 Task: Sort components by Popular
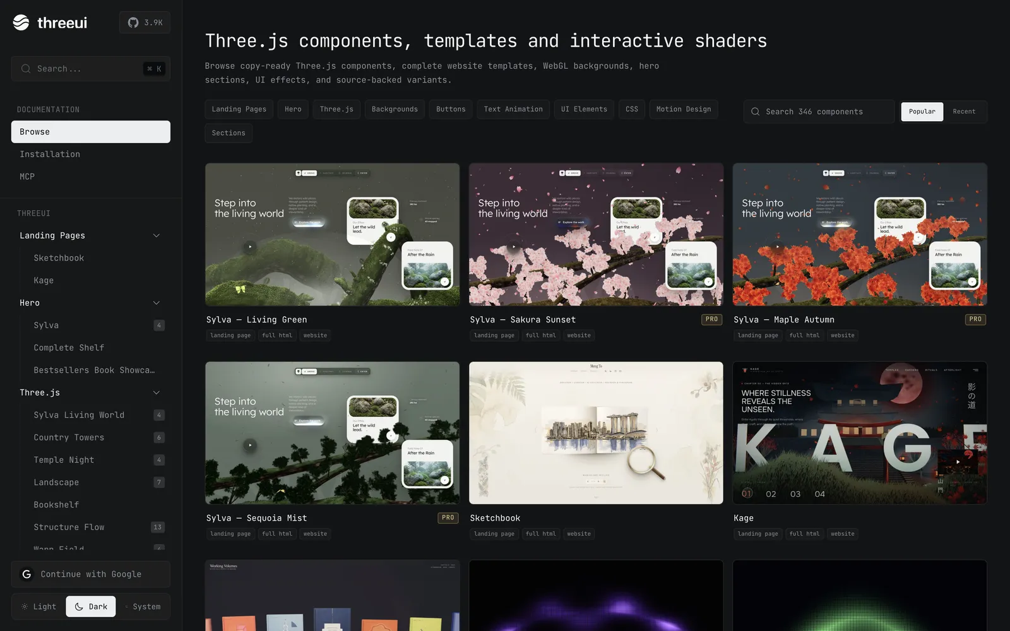(x=922, y=112)
